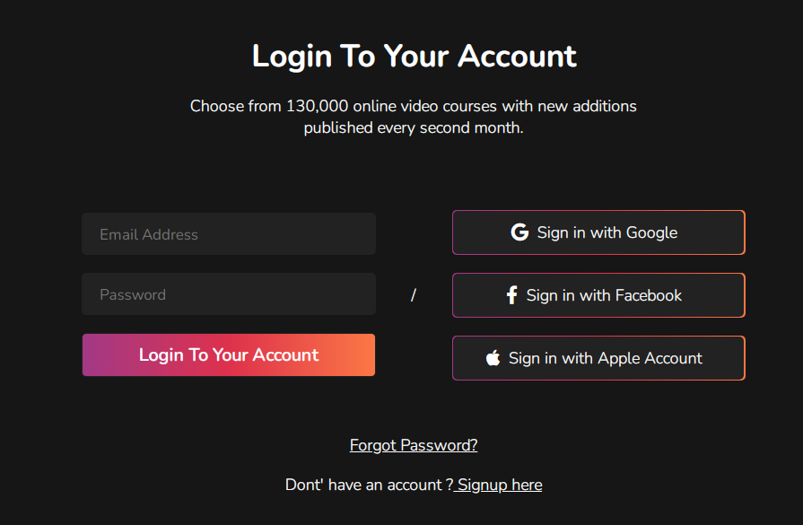Click into the Password field

pos(229,294)
